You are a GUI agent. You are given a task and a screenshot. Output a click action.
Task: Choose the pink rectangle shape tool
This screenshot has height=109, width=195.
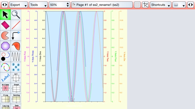5,25
